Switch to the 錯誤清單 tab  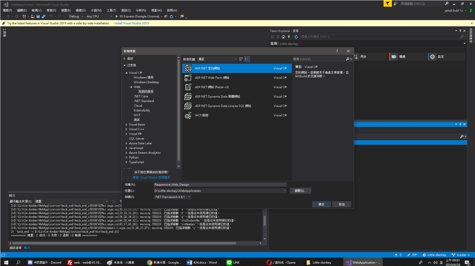point(16,248)
